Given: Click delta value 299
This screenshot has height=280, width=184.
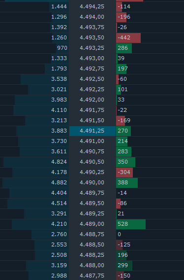Looking at the screenshot, I should [x=123, y=266].
